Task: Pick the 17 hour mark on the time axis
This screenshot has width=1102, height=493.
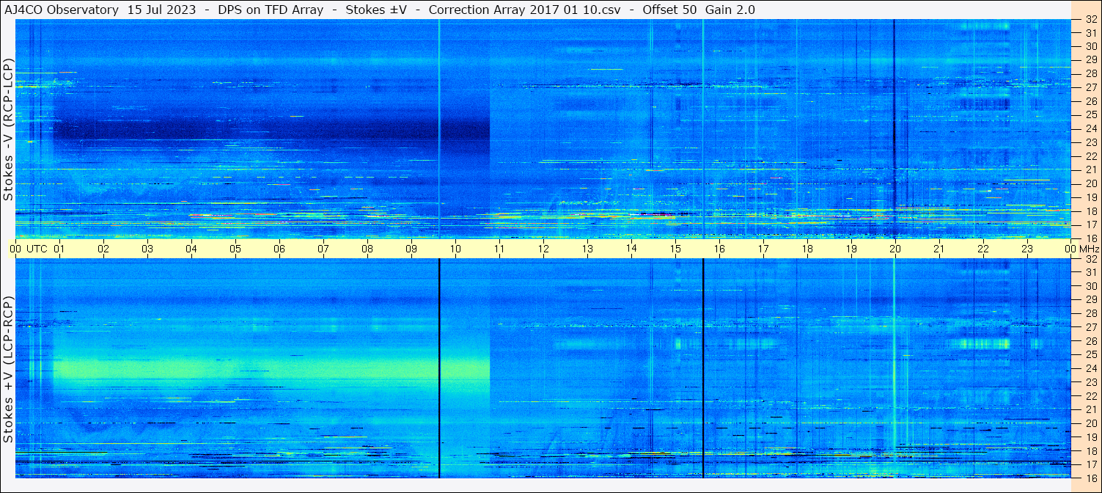Action: coord(763,249)
